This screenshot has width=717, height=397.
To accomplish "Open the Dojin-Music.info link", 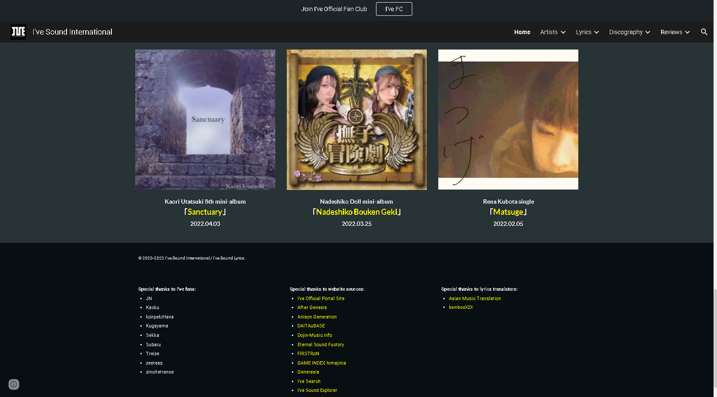I will pos(315,335).
